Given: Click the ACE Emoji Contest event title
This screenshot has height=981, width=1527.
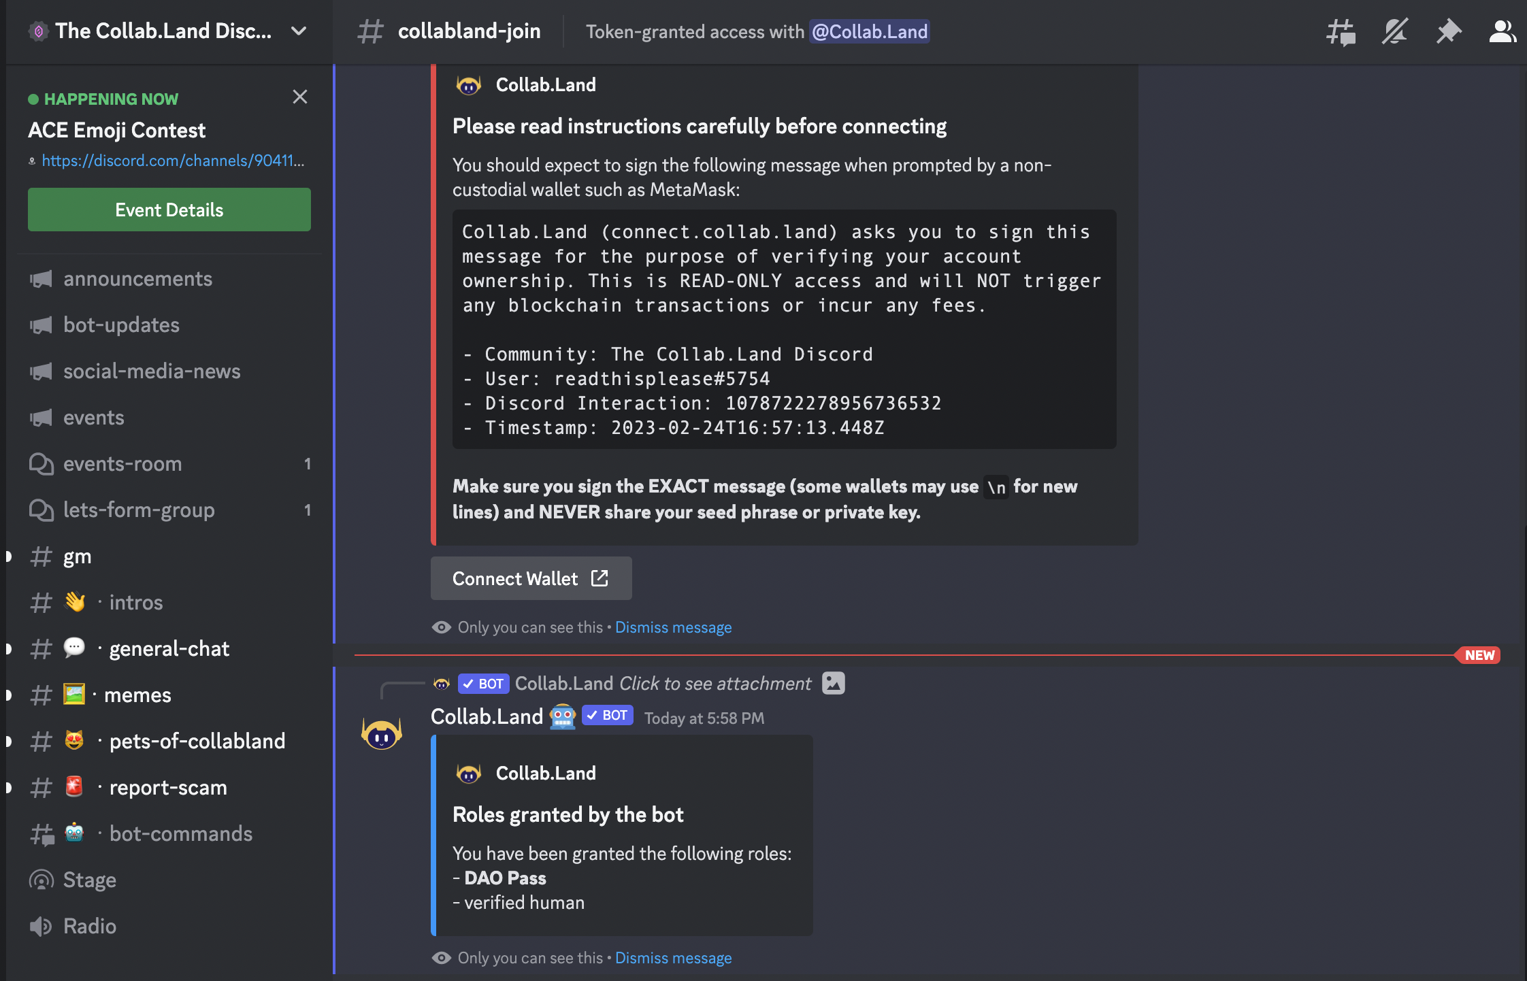Looking at the screenshot, I should [116, 130].
